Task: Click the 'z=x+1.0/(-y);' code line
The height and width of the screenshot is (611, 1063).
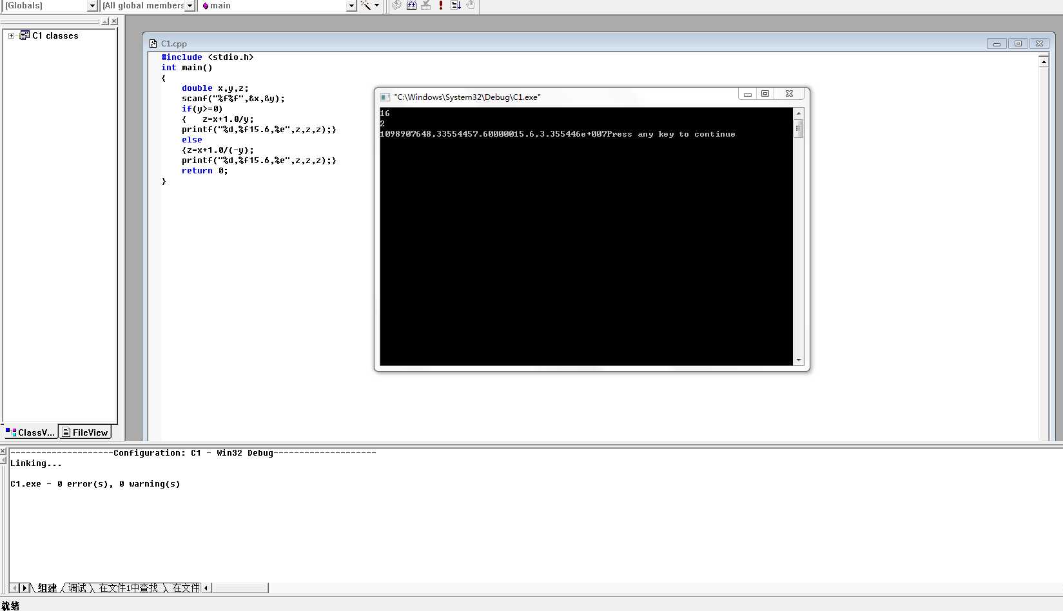Action: [x=218, y=150]
